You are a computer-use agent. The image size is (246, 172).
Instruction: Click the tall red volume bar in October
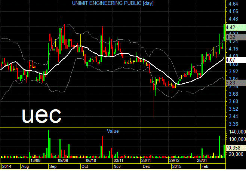pyautogui.click(x=102, y=147)
